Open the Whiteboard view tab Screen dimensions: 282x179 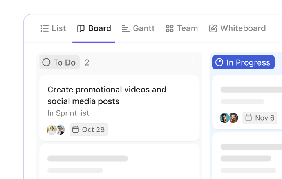(x=237, y=28)
